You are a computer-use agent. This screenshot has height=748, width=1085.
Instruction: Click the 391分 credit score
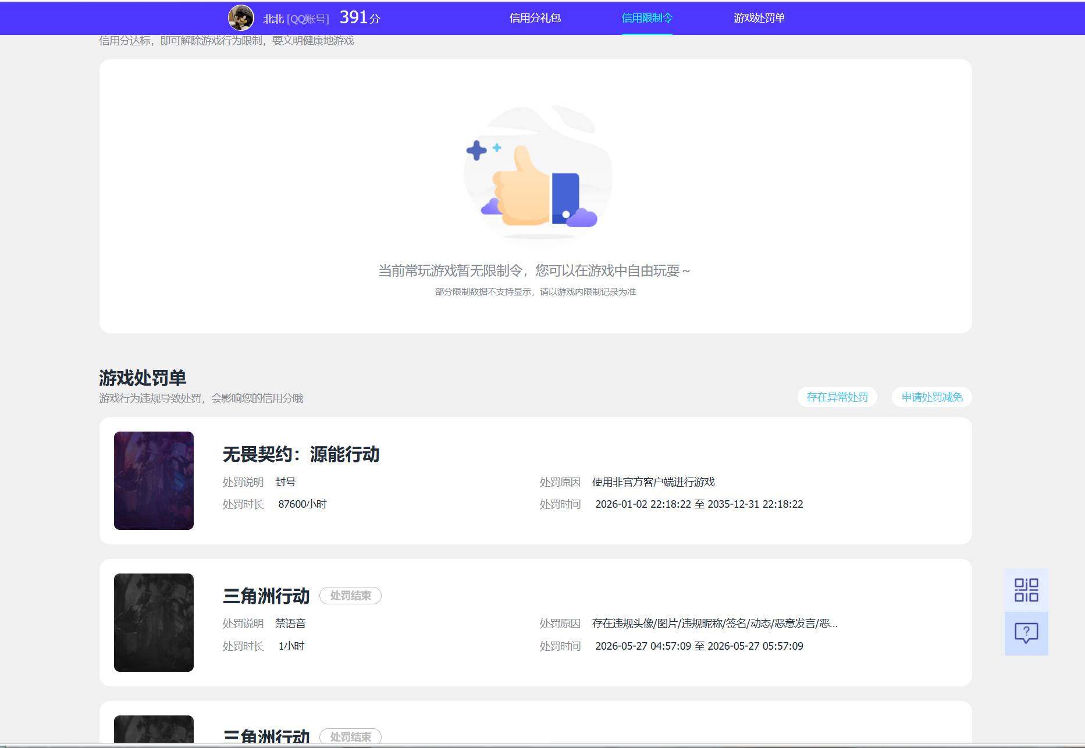tap(360, 18)
